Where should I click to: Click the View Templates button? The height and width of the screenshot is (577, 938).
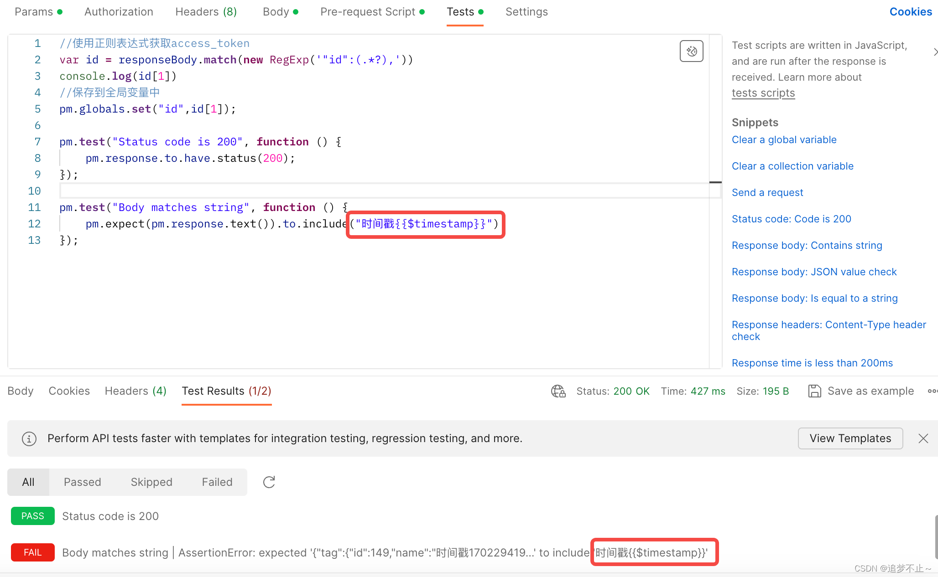click(850, 438)
